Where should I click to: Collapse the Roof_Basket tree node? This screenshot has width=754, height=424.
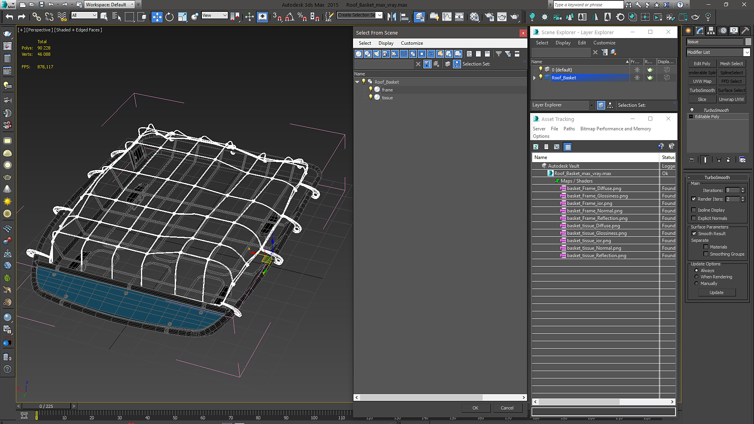[357, 82]
